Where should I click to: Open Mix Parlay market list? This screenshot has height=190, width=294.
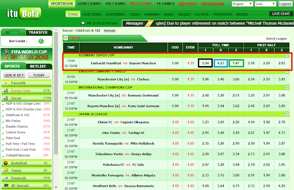tap(13, 121)
